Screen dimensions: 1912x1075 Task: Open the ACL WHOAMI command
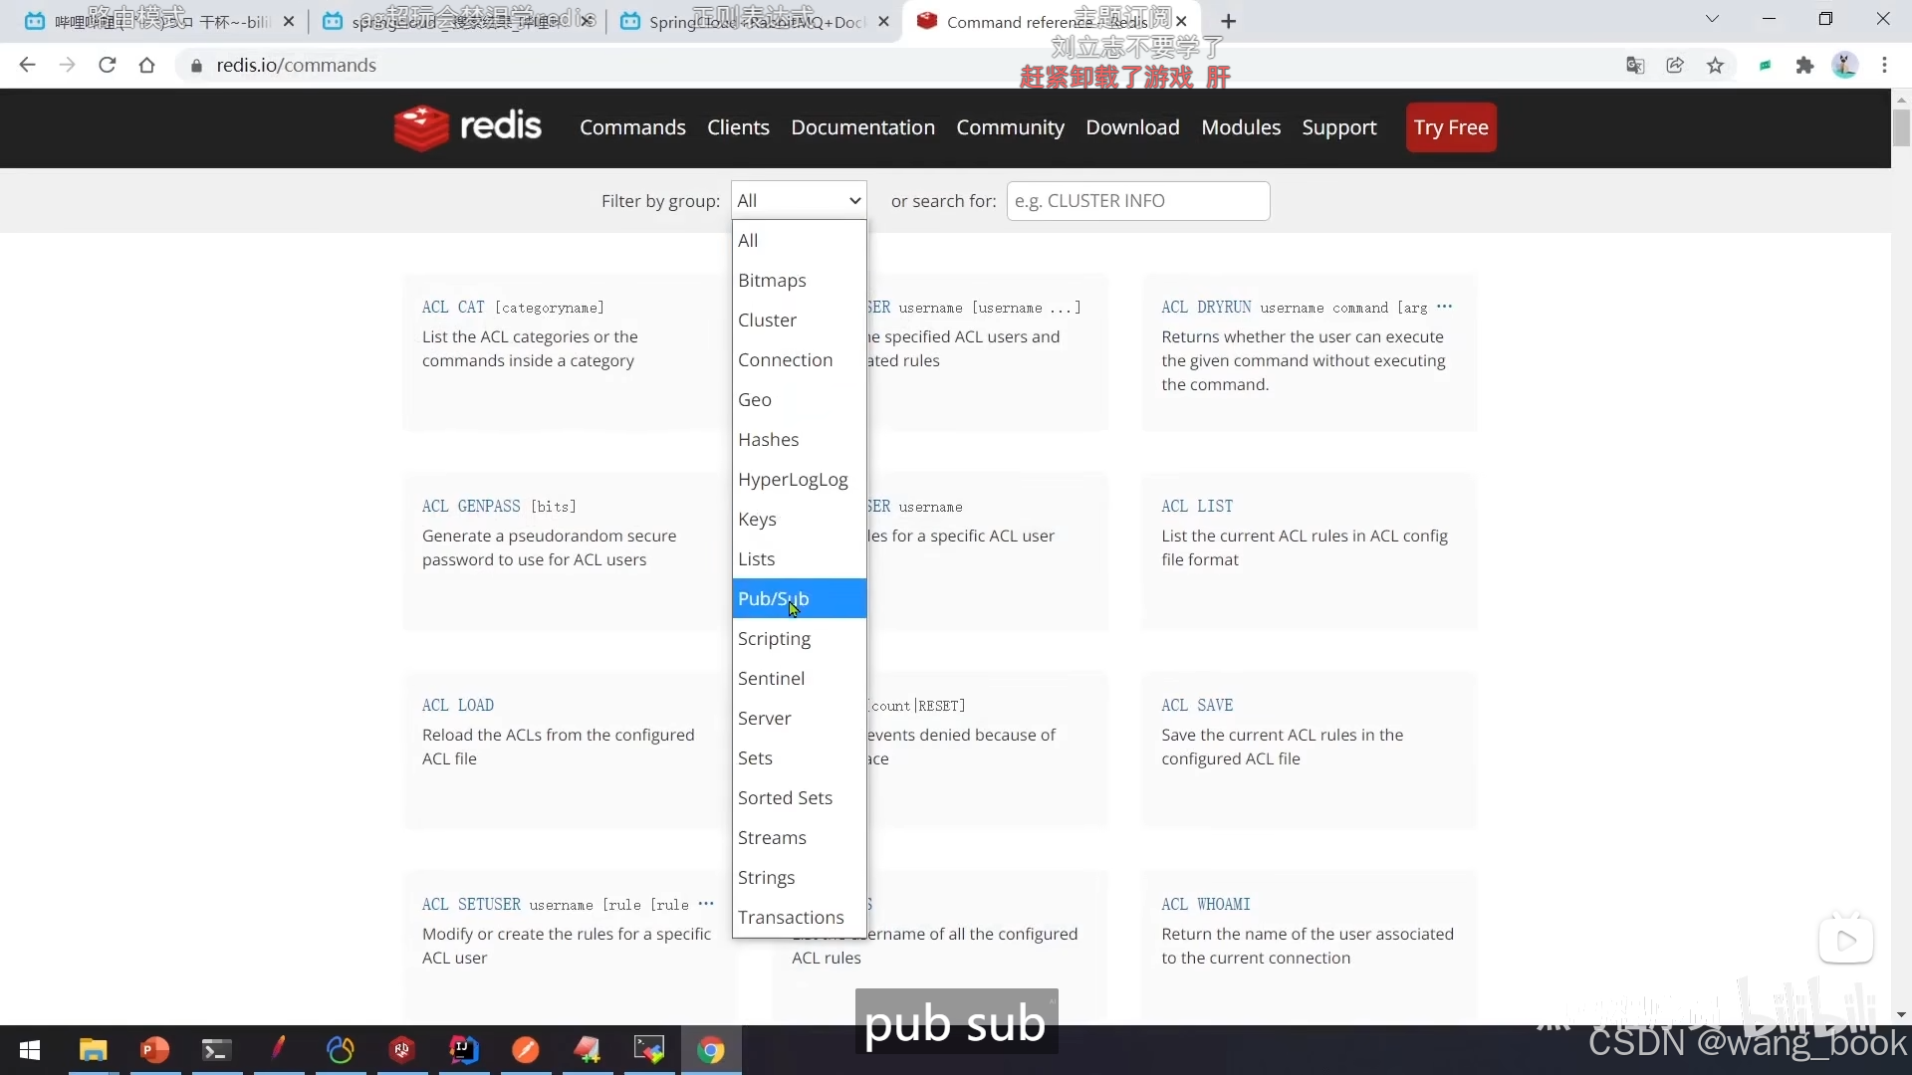[x=1206, y=905]
